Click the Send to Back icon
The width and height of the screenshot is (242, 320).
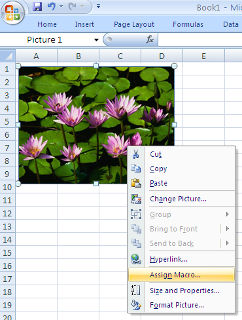click(136, 243)
